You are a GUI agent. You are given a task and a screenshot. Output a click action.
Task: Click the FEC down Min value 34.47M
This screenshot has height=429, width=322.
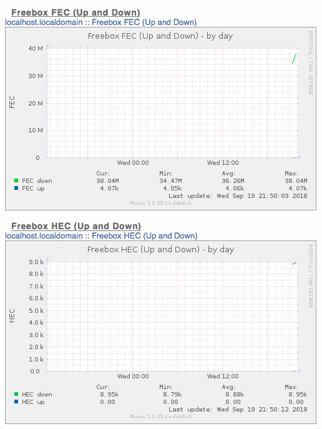coord(170,181)
